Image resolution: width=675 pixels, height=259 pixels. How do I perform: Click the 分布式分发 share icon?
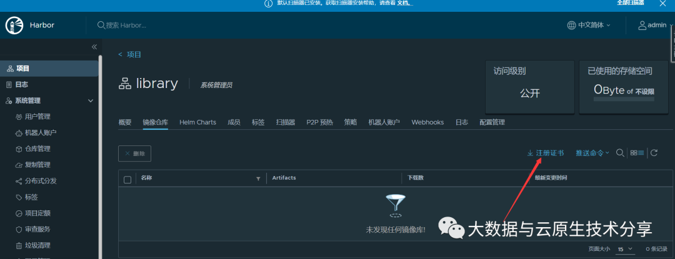click(x=19, y=181)
